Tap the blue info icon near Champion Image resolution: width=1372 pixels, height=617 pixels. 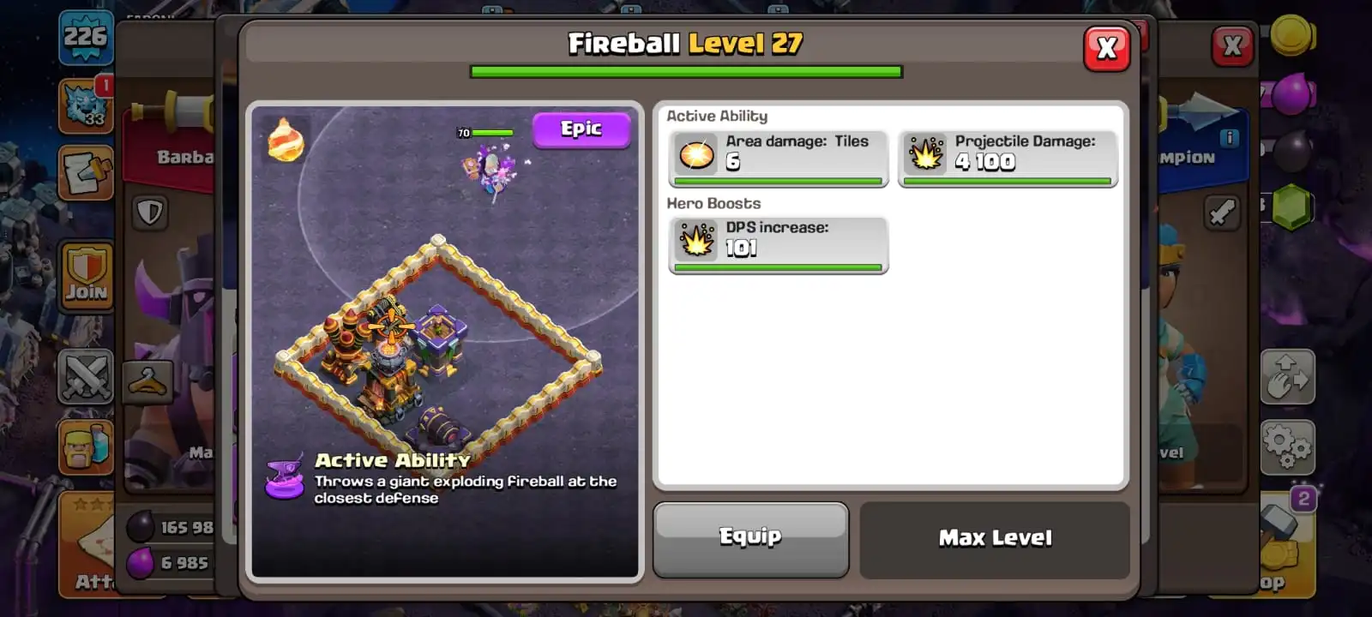tap(1229, 138)
